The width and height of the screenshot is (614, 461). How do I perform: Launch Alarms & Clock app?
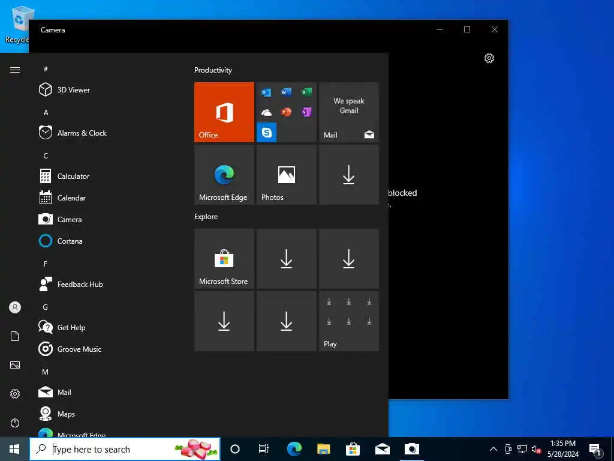[x=106, y=133]
